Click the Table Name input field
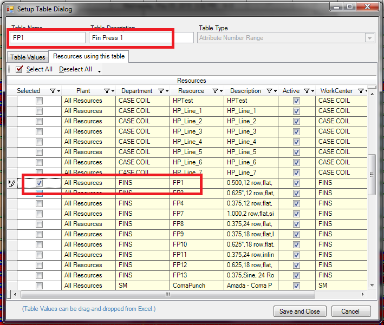This screenshot has width=384, height=325. [x=48, y=38]
